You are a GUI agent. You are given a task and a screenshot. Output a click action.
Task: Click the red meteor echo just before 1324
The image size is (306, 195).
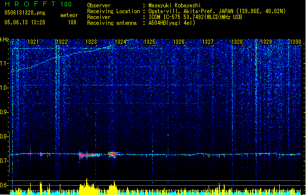coord(113,154)
